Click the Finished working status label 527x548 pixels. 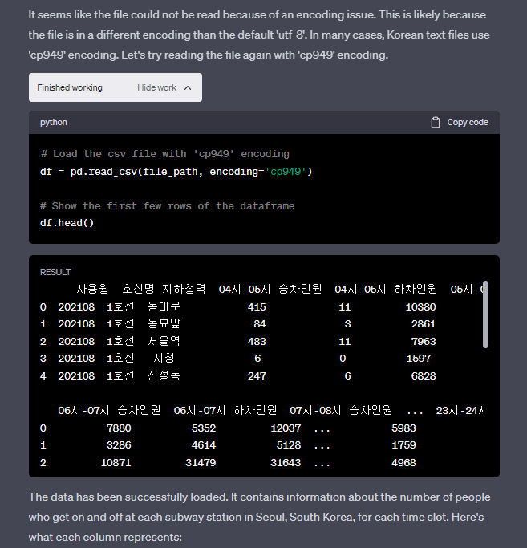70,87
